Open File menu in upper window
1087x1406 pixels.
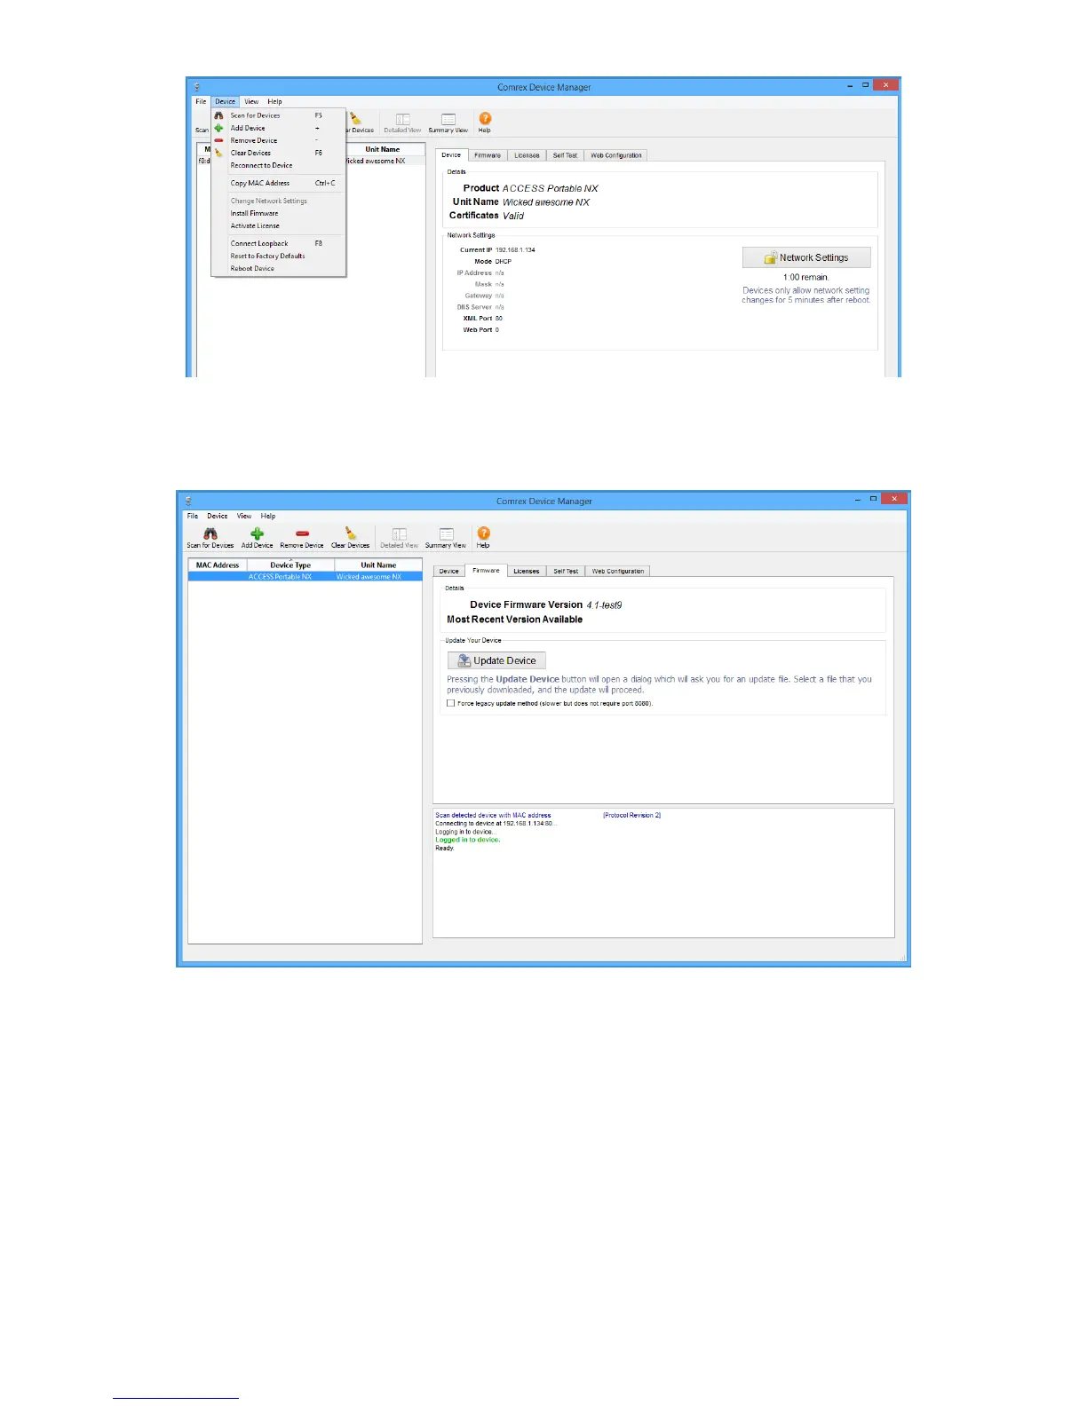pyautogui.click(x=201, y=101)
